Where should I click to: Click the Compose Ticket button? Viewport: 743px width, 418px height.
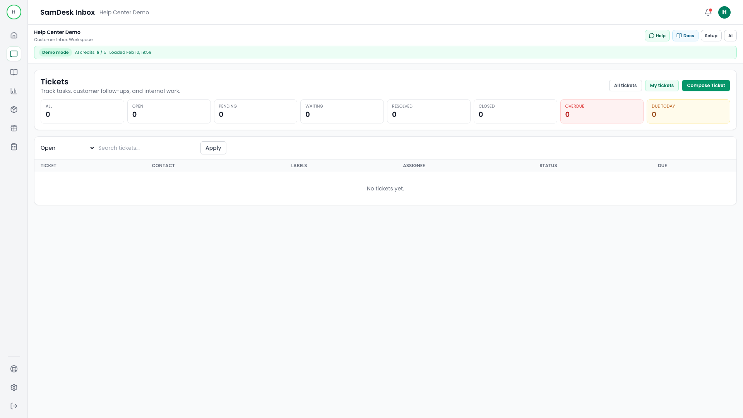705,86
